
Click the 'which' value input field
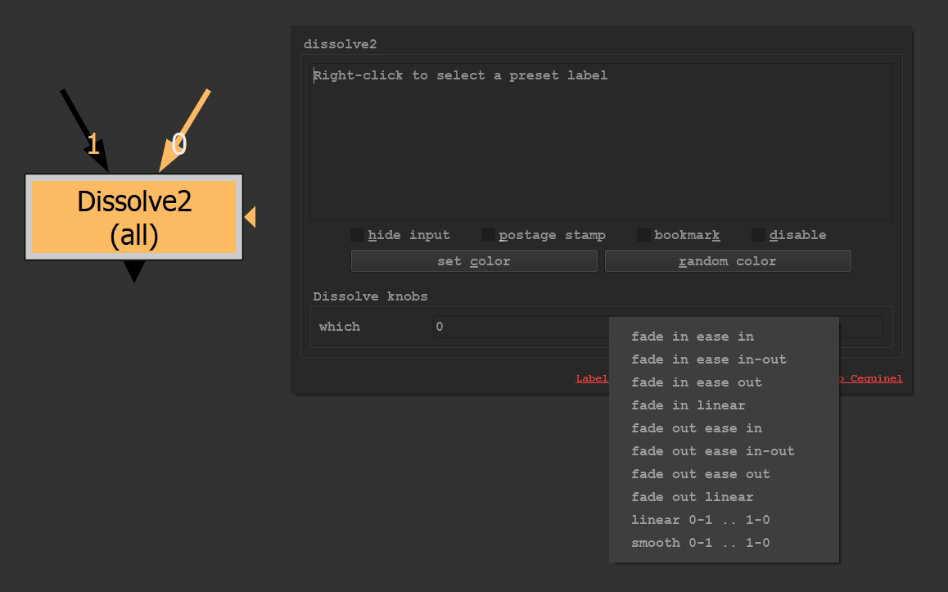coord(521,327)
